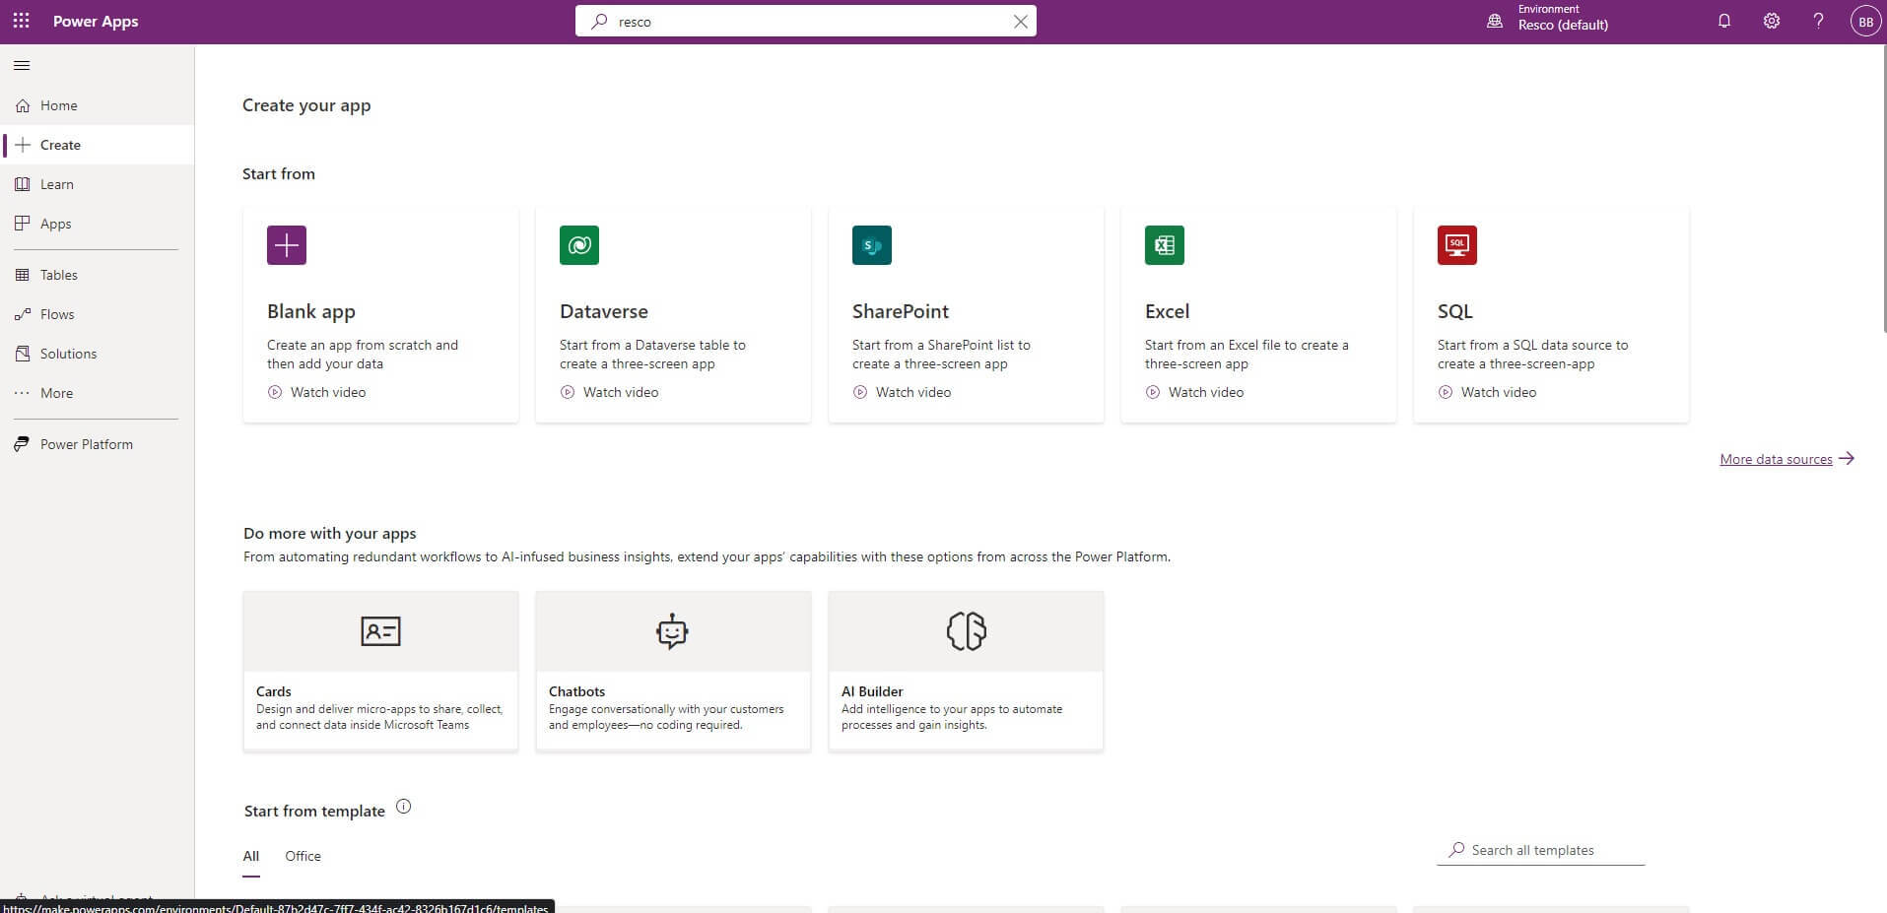1887x913 pixels.
Task: Click the Power Apps header title
Action: pyautogui.click(x=96, y=22)
